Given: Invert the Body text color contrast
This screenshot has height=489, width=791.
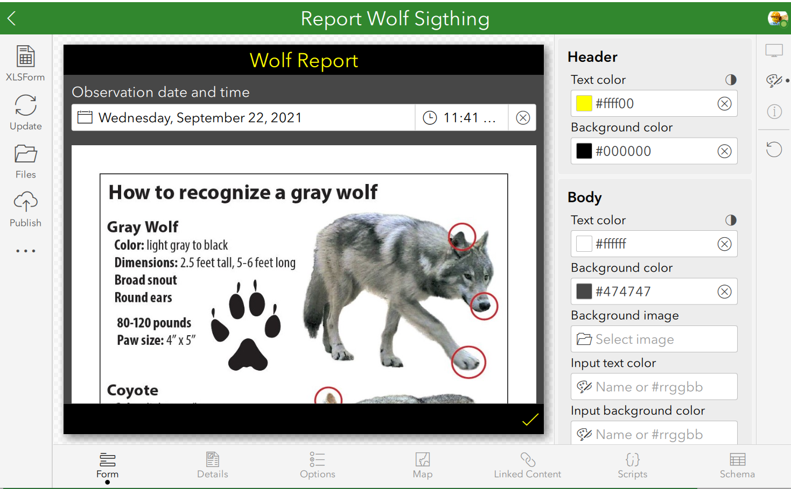Looking at the screenshot, I should coord(731,220).
